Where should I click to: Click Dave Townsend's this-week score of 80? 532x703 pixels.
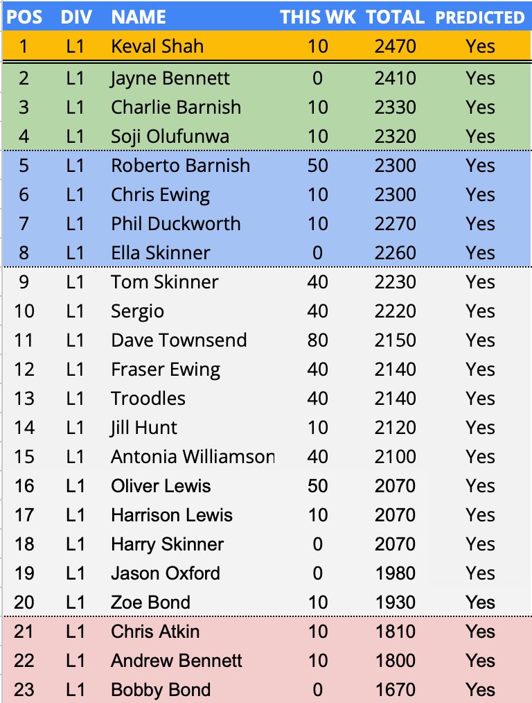[317, 340]
